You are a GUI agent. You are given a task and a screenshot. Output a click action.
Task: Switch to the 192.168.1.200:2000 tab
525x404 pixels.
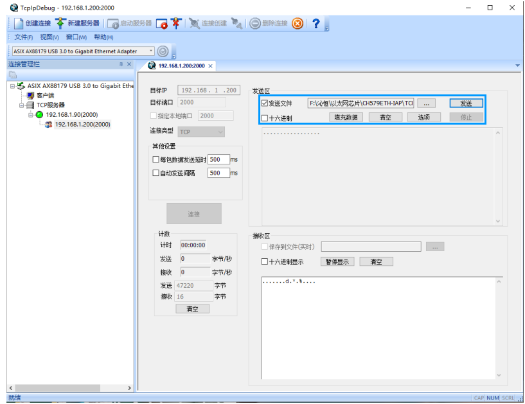coord(181,66)
